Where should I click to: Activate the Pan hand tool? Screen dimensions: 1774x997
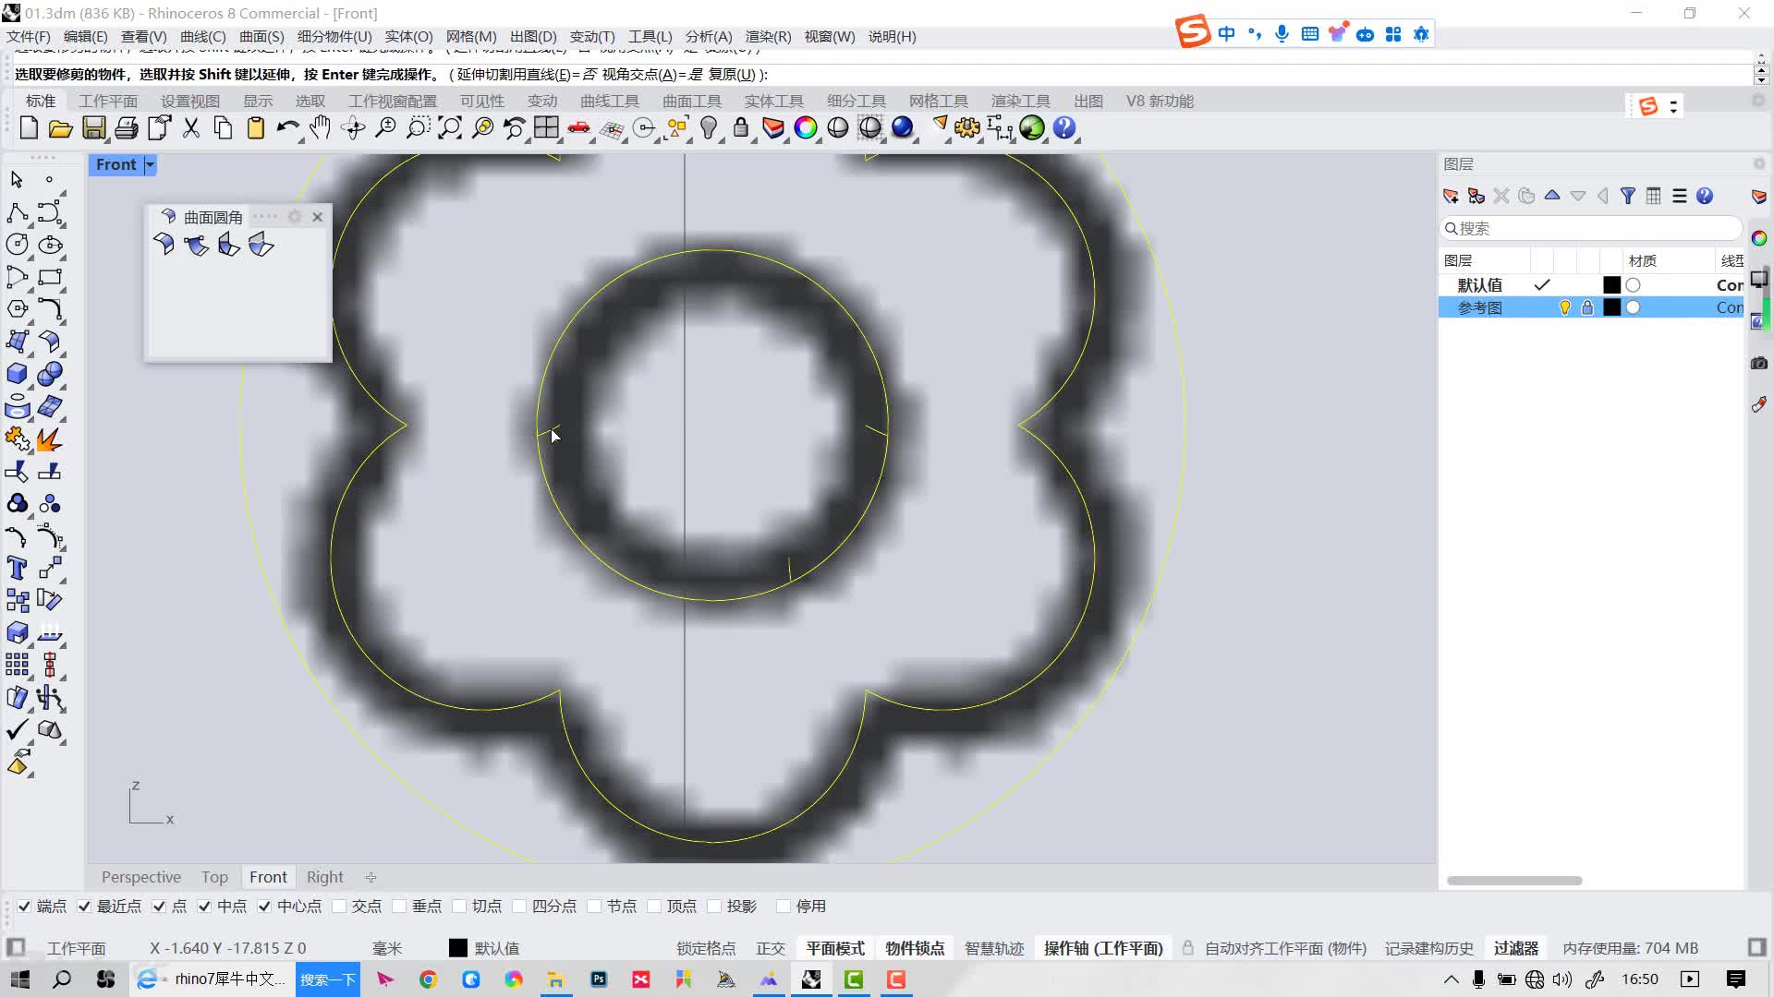pyautogui.click(x=320, y=128)
